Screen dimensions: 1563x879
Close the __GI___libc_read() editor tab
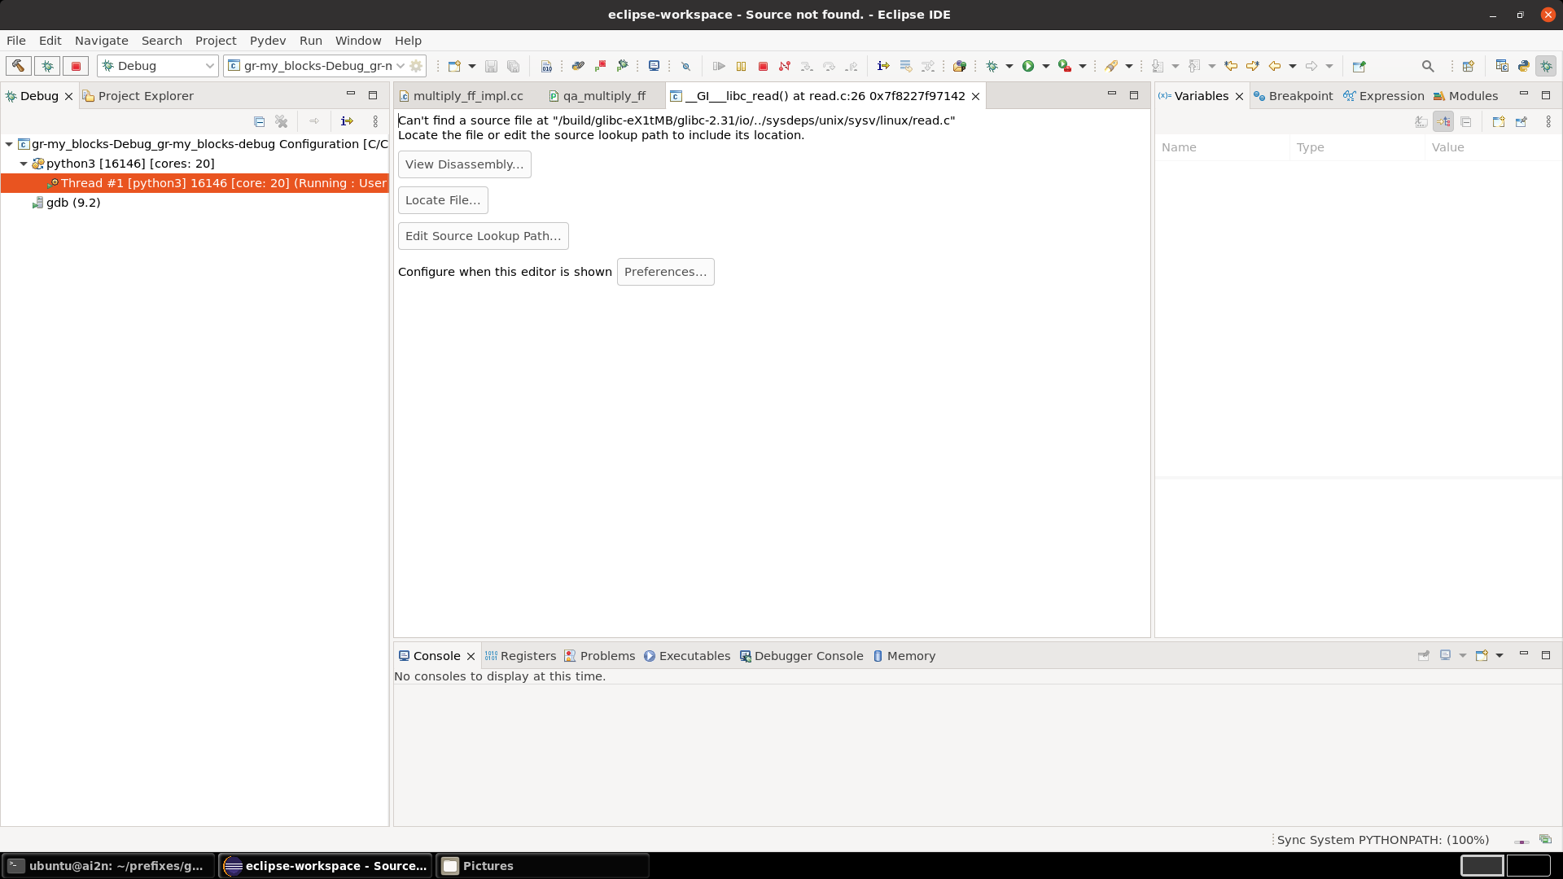975,96
